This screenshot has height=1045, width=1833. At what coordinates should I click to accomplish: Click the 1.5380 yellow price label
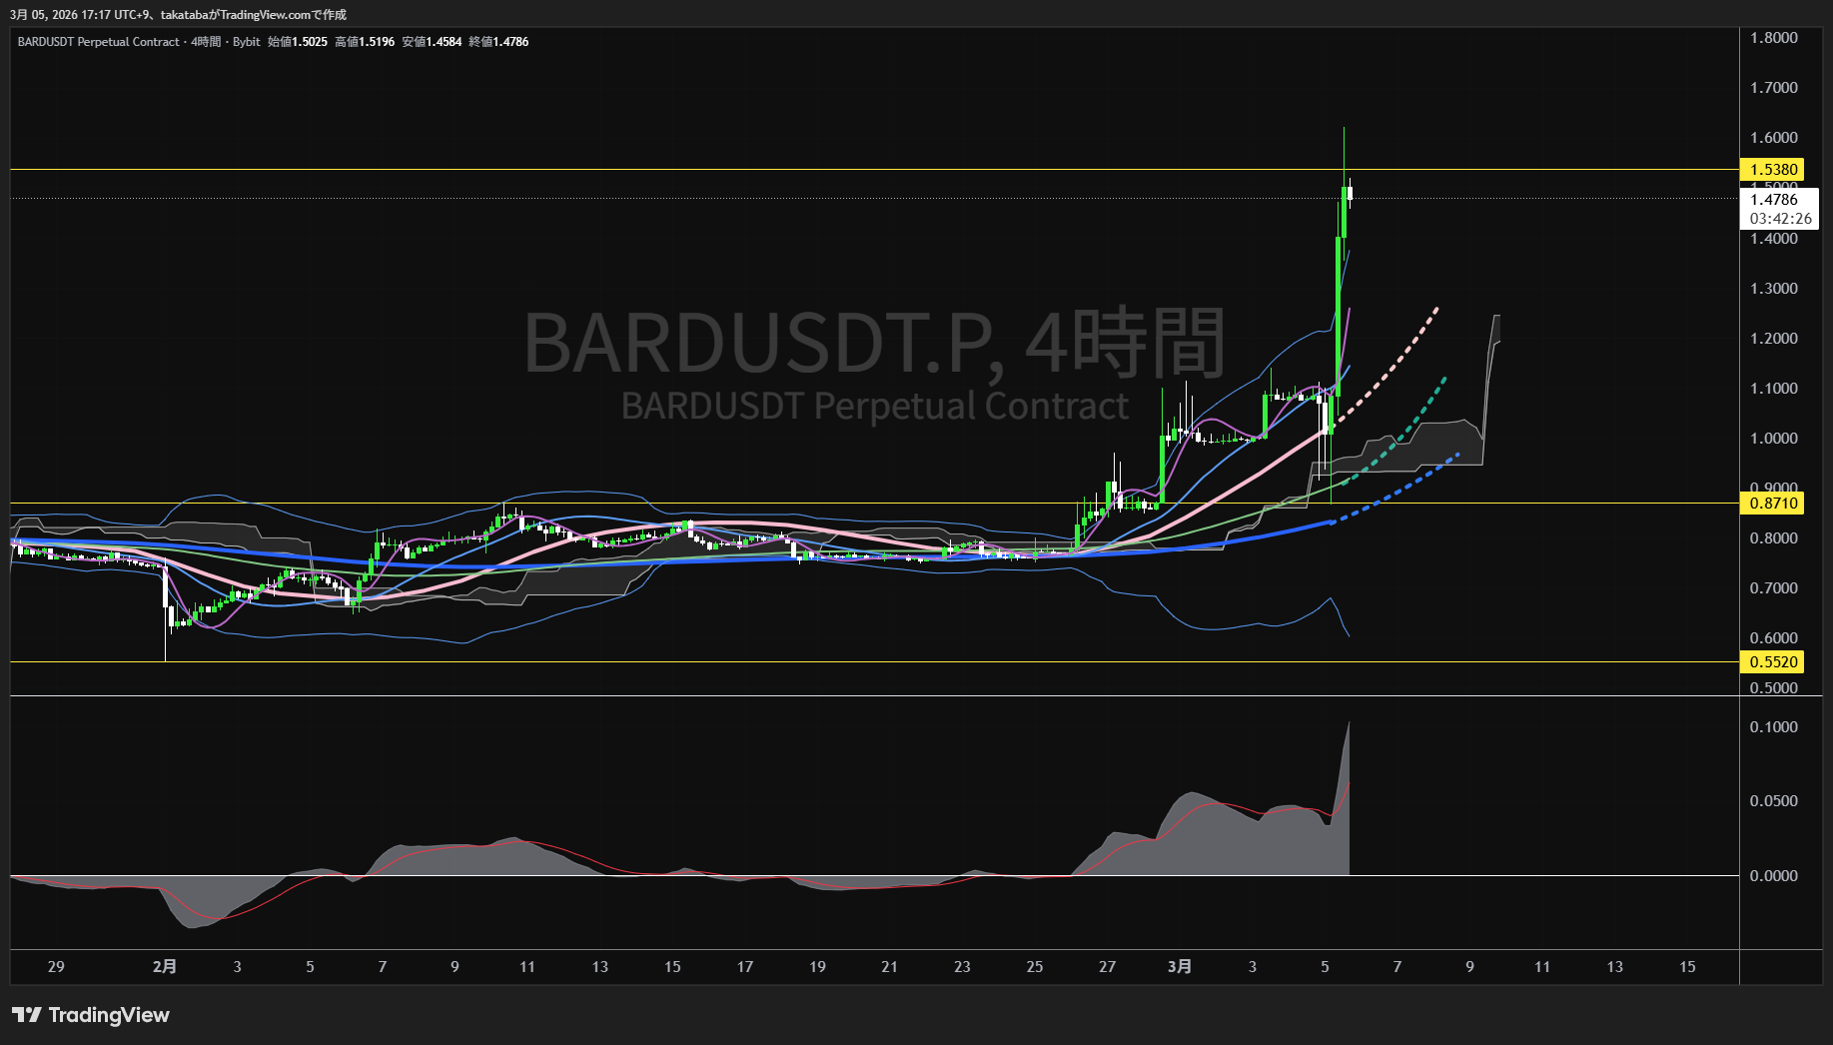click(1773, 170)
